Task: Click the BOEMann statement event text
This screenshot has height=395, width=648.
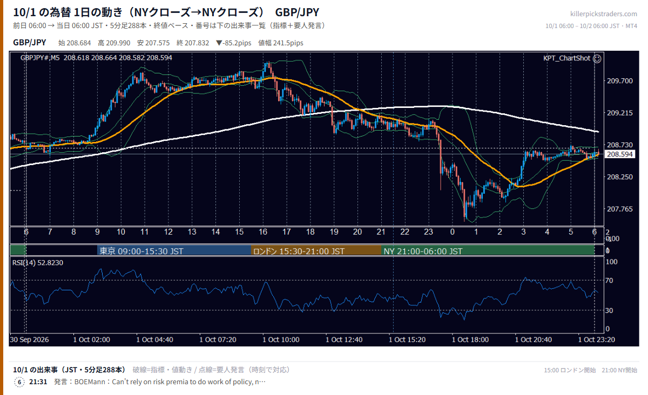Action: click(x=160, y=382)
